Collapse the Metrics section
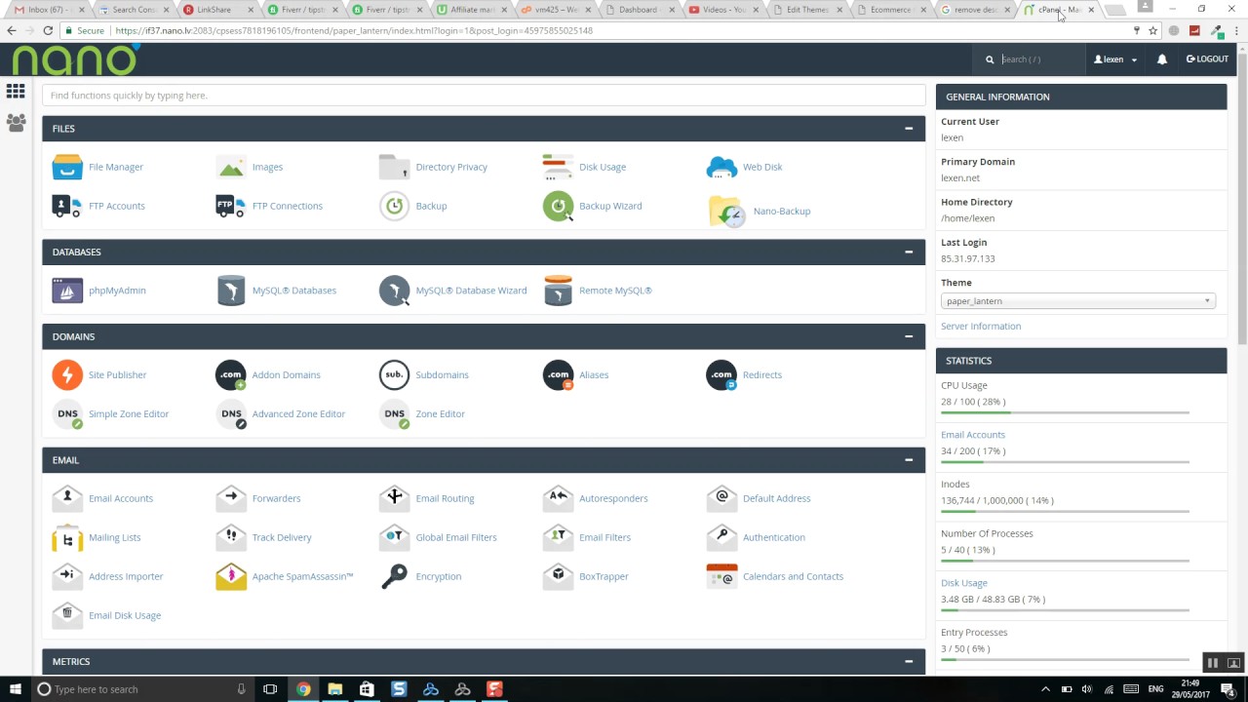The width and height of the screenshot is (1248, 702). click(x=909, y=661)
